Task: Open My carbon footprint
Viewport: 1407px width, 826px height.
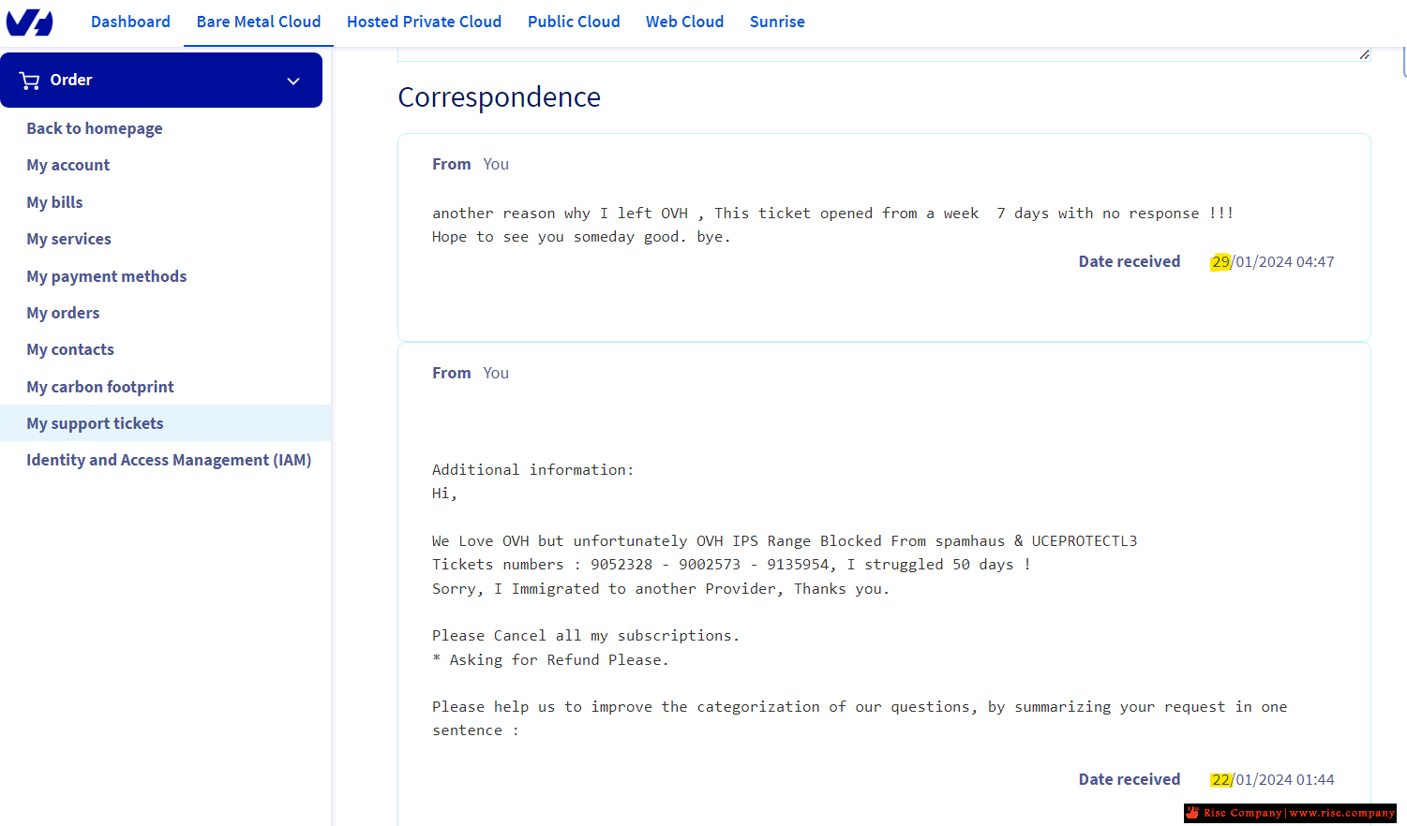Action: coord(100,387)
